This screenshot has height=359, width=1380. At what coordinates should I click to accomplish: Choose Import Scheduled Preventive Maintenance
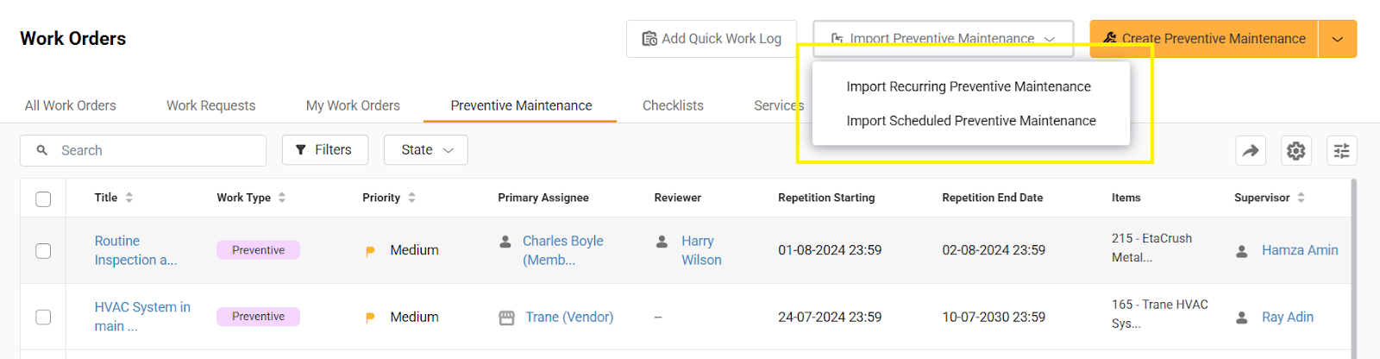[x=971, y=121]
